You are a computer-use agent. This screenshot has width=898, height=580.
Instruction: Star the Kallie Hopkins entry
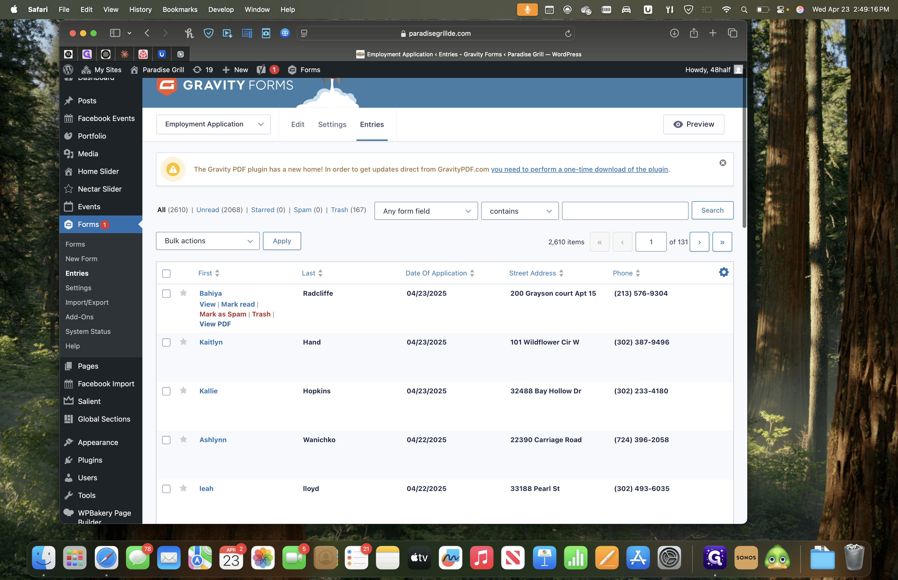[x=183, y=390]
